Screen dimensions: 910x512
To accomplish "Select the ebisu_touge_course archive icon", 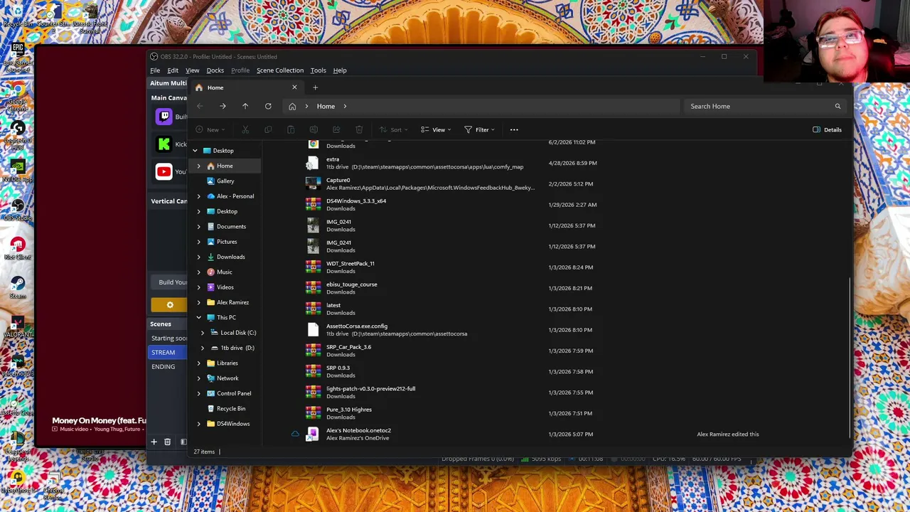I will [313, 288].
